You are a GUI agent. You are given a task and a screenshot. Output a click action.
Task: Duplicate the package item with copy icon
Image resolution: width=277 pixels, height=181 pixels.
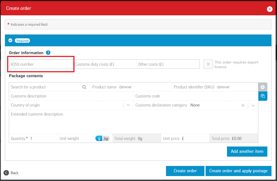262,96
